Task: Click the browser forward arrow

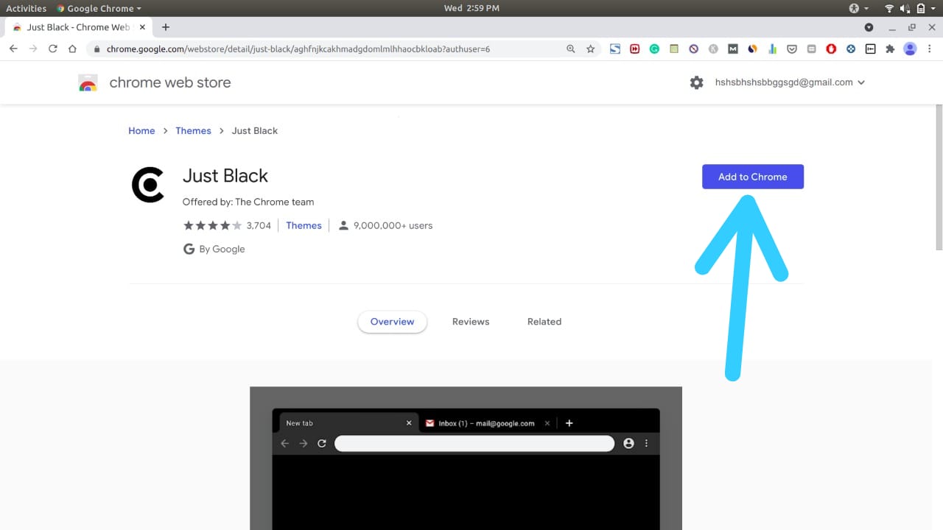Action: (x=33, y=49)
